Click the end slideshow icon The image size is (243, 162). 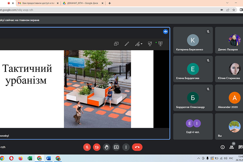click(160, 44)
